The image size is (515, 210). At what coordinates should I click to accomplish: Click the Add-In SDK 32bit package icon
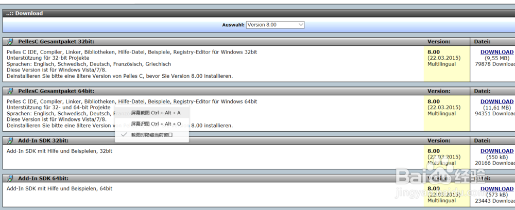[x=10, y=141]
